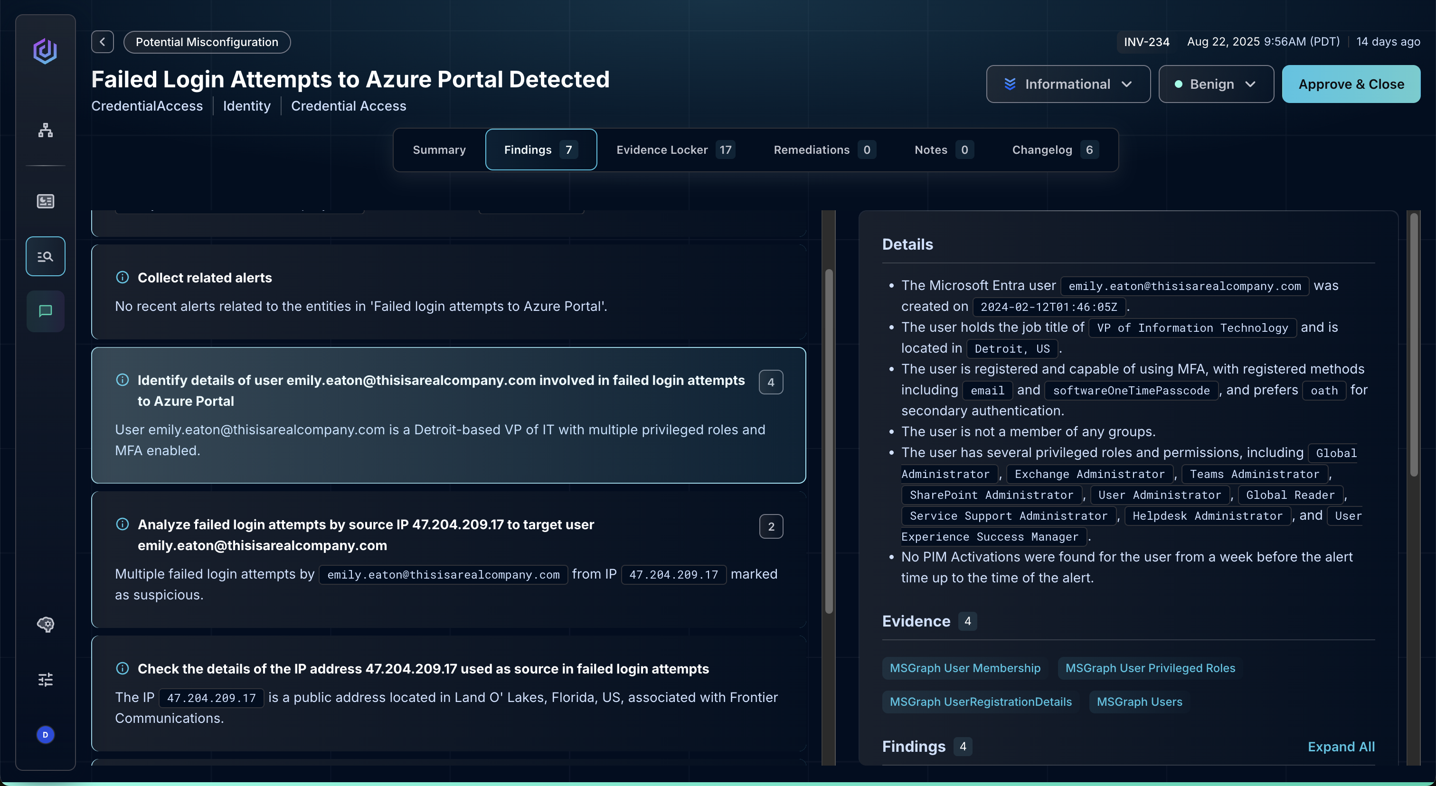1436x786 pixels.
Task: Switch to the Evidence Locker tab
Action: [x=674, y=150]
